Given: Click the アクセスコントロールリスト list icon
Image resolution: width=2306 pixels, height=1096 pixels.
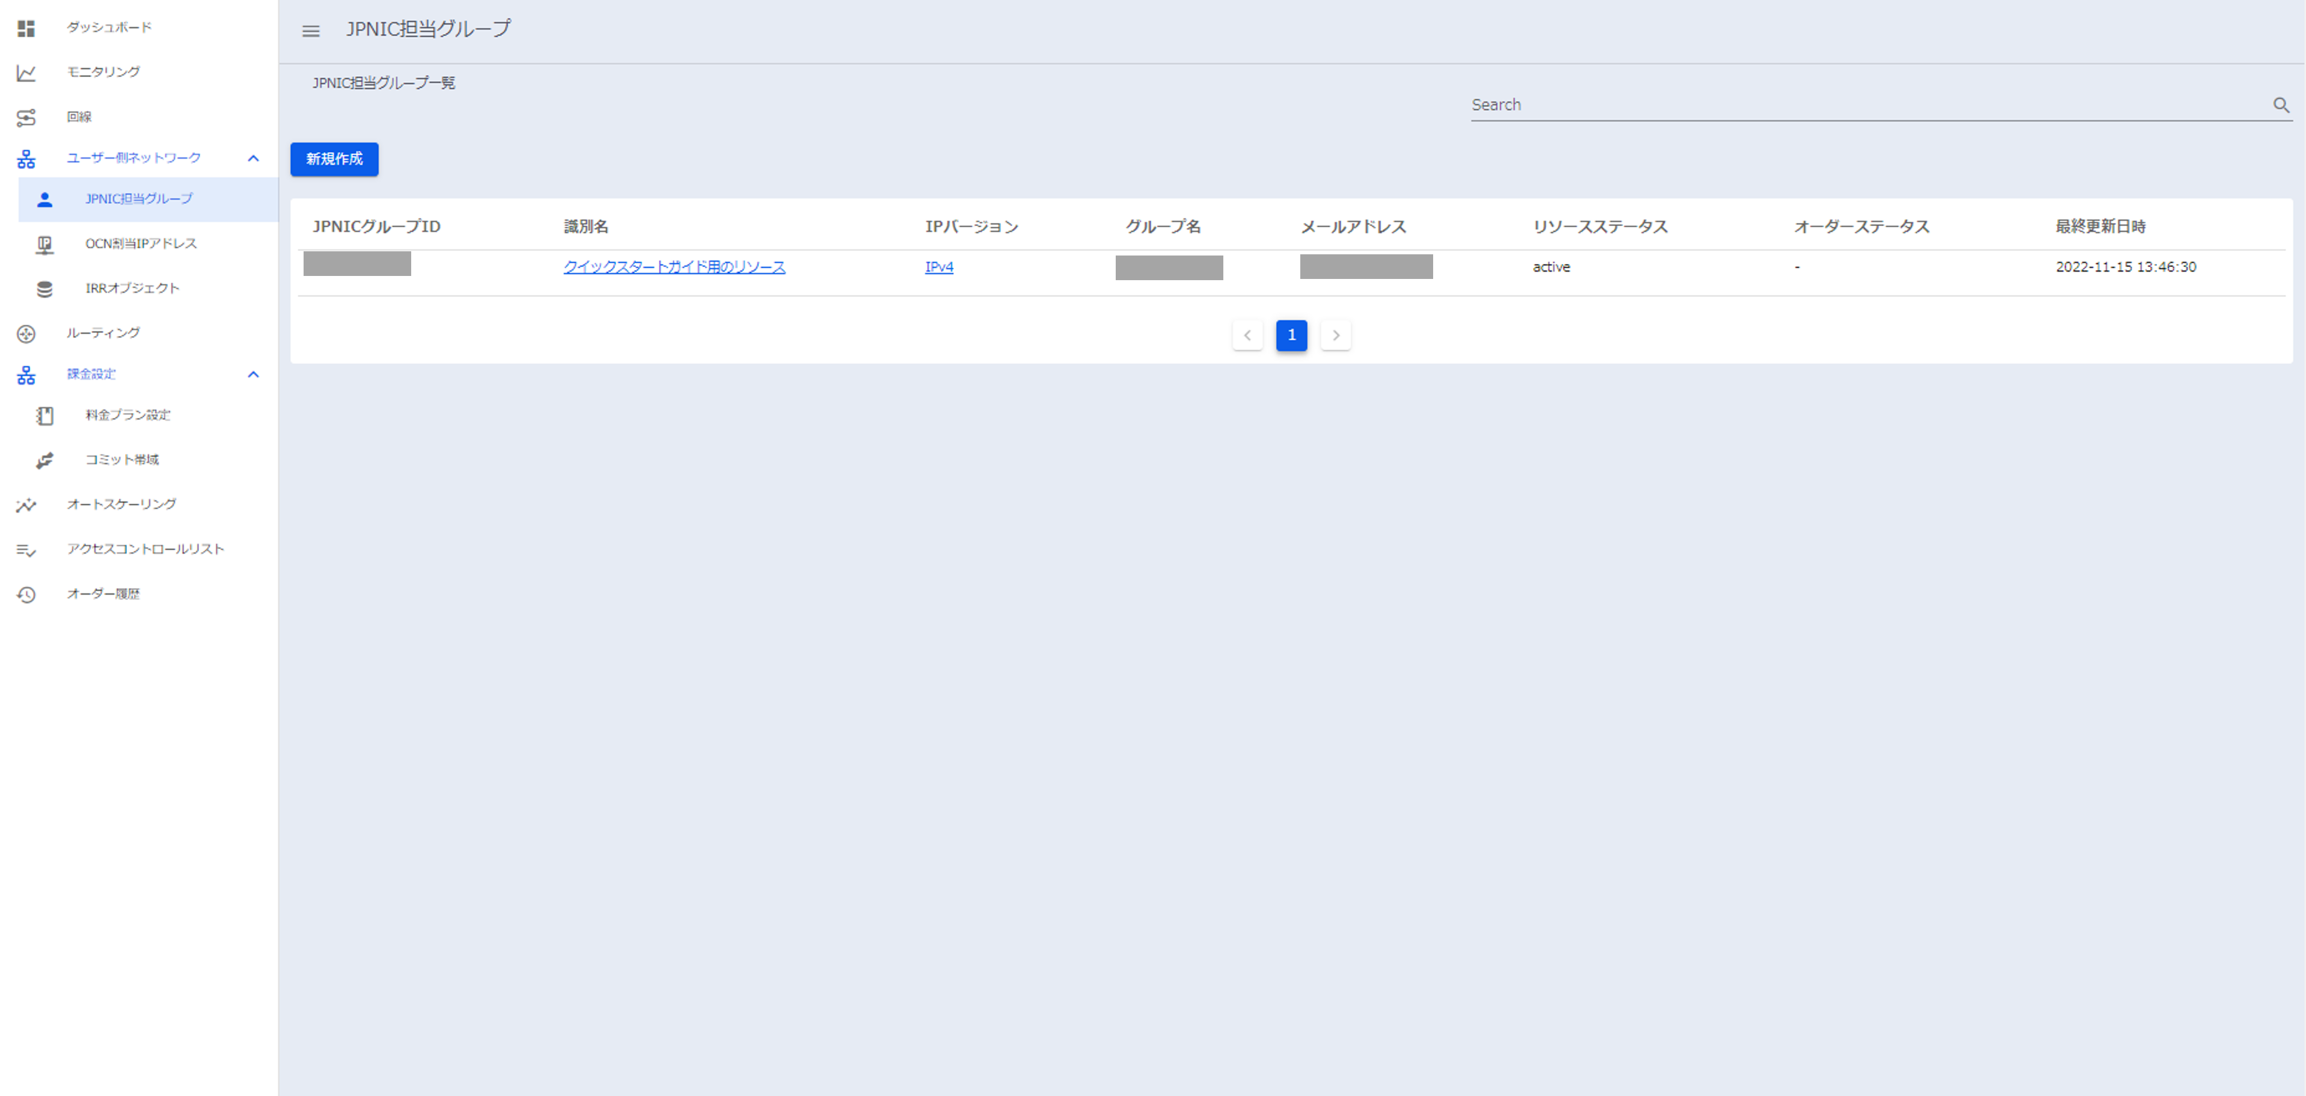Looking at the screenshot, I should pyautogui.click(x=26, y=550).
